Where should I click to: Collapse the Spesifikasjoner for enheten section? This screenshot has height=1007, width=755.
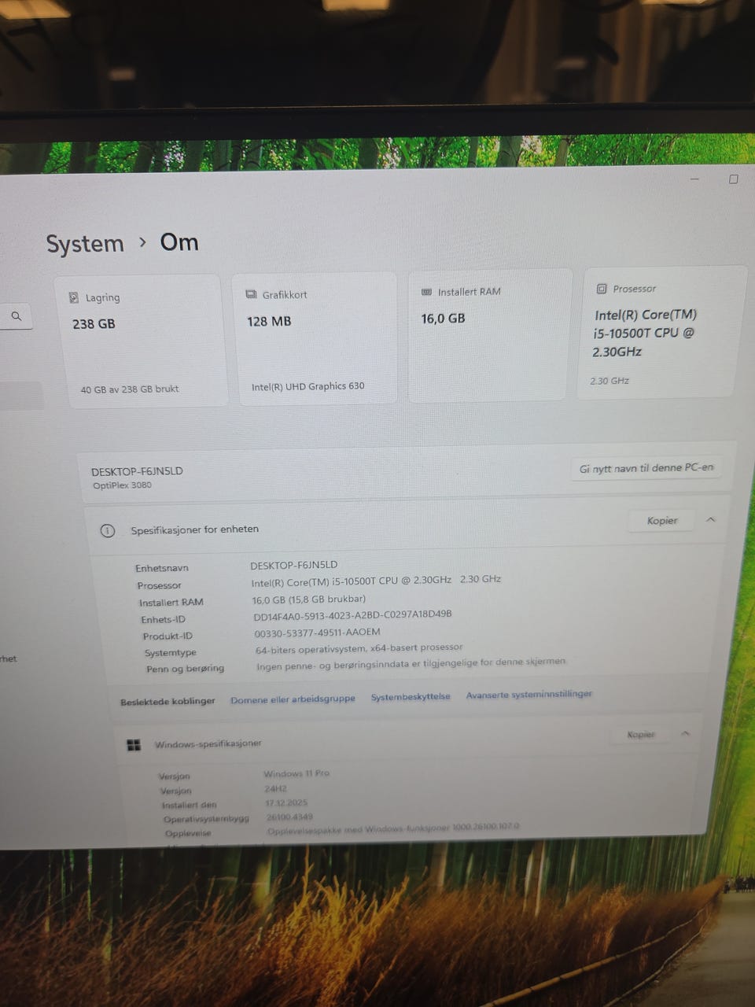point(711,519)
